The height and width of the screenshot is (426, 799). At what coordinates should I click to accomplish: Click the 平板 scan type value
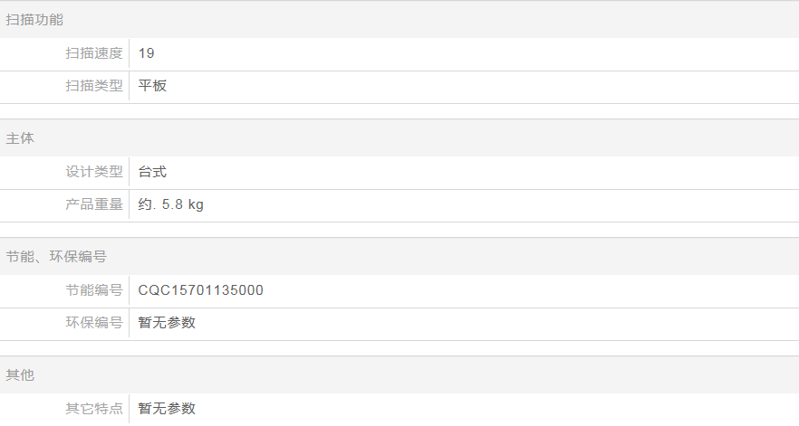[152, 86]
